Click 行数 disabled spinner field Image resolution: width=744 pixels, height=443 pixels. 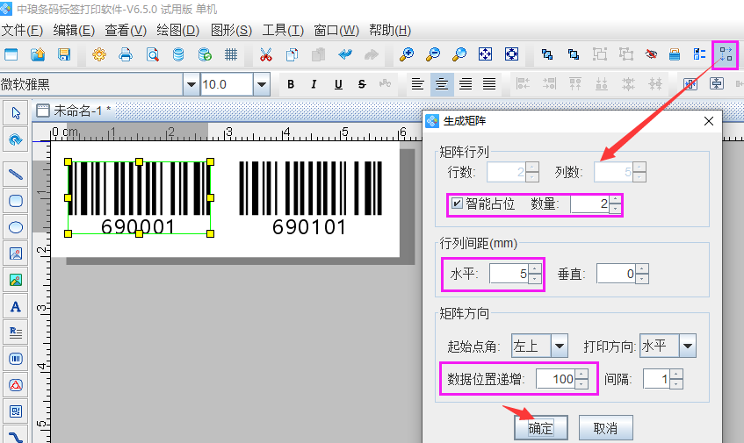pos(506,172)
